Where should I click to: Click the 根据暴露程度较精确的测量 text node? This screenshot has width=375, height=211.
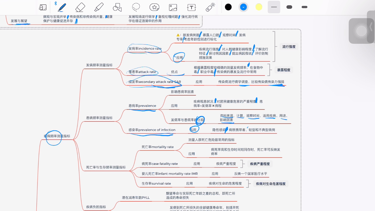(228, 70)
